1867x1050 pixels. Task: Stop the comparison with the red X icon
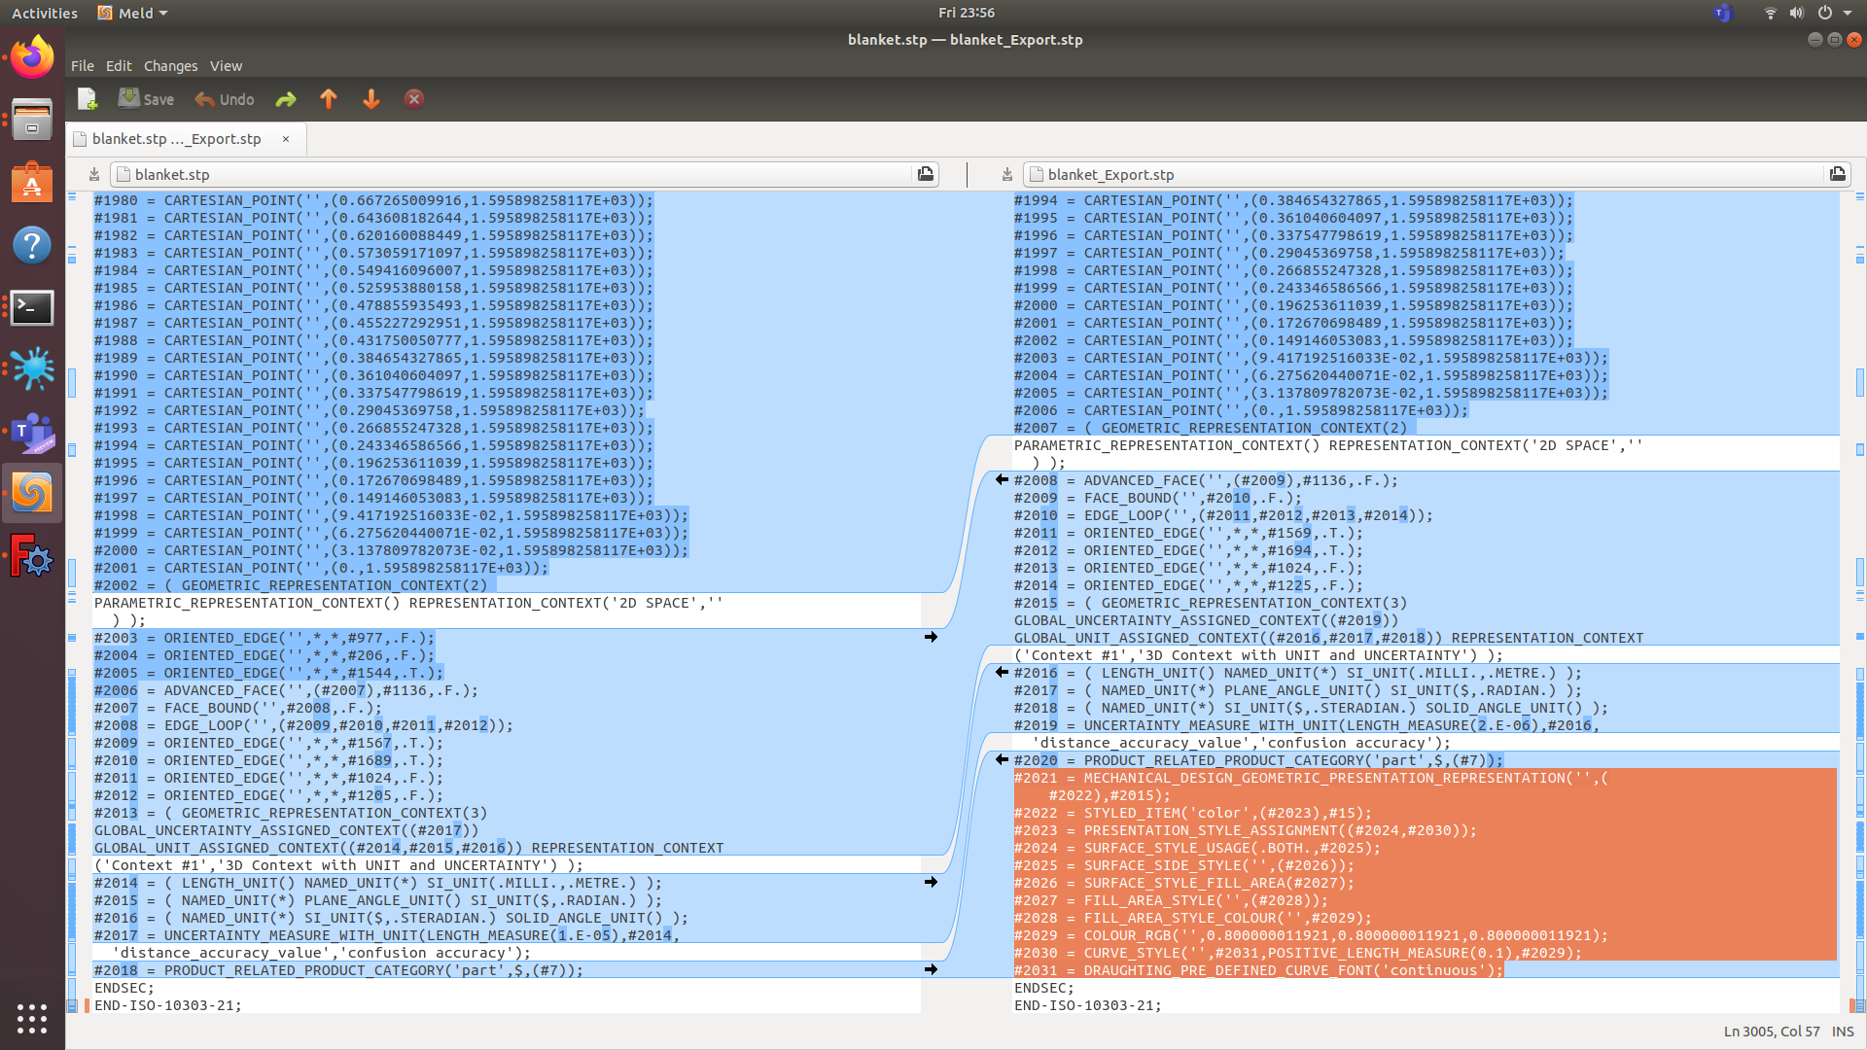point(413,98)
